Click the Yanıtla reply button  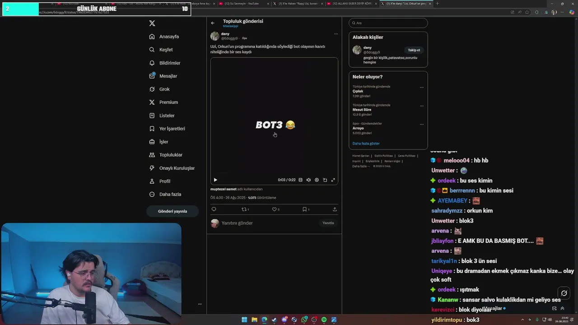328,223
